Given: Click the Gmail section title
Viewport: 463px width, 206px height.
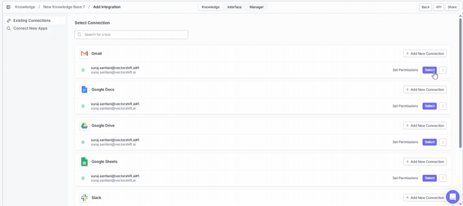Looking at the screenshot, I should click(x=96, y=54).
